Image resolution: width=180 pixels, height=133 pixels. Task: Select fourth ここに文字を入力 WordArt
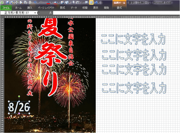pyautogui.click(x=134, y=88)
